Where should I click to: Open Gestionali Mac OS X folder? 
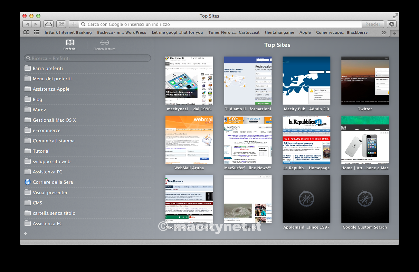[x=87, y=120]
